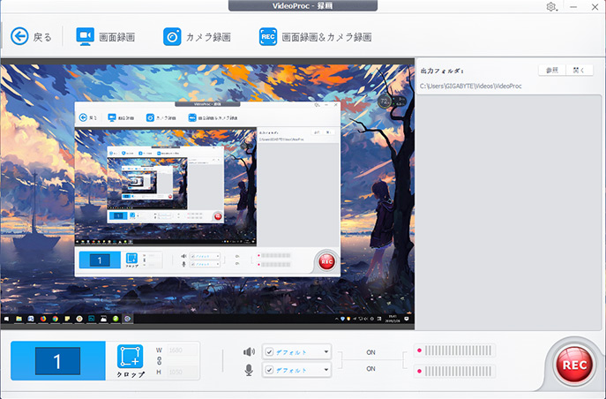Toggle the ON label in the speaker row
This screenshot has height=399, width=606.
click(x=370, y=352)
